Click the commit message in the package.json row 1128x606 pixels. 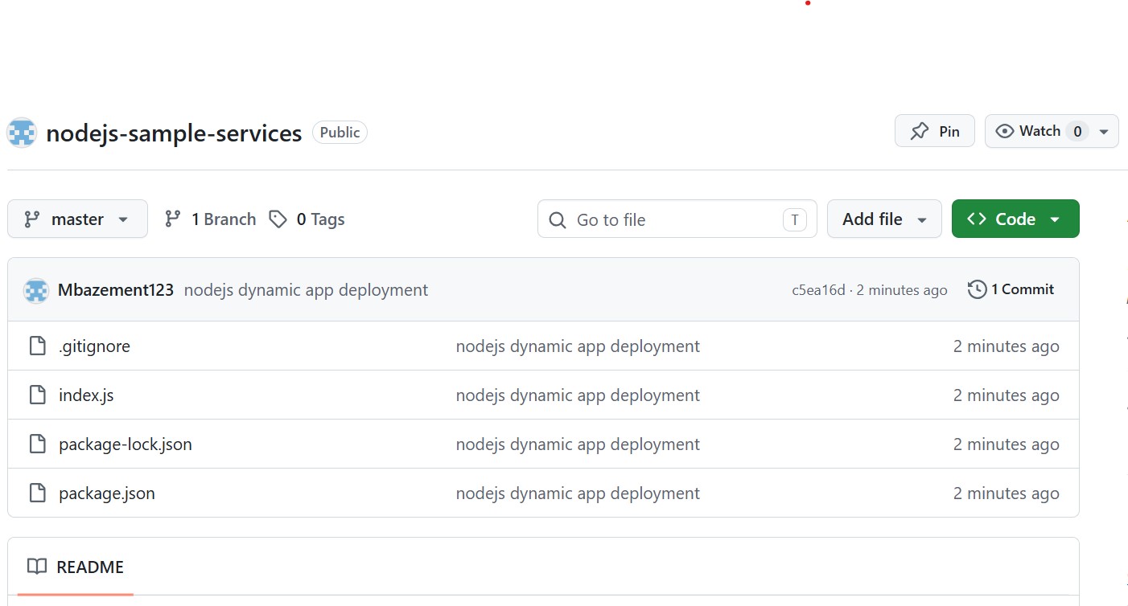(578, 493)
